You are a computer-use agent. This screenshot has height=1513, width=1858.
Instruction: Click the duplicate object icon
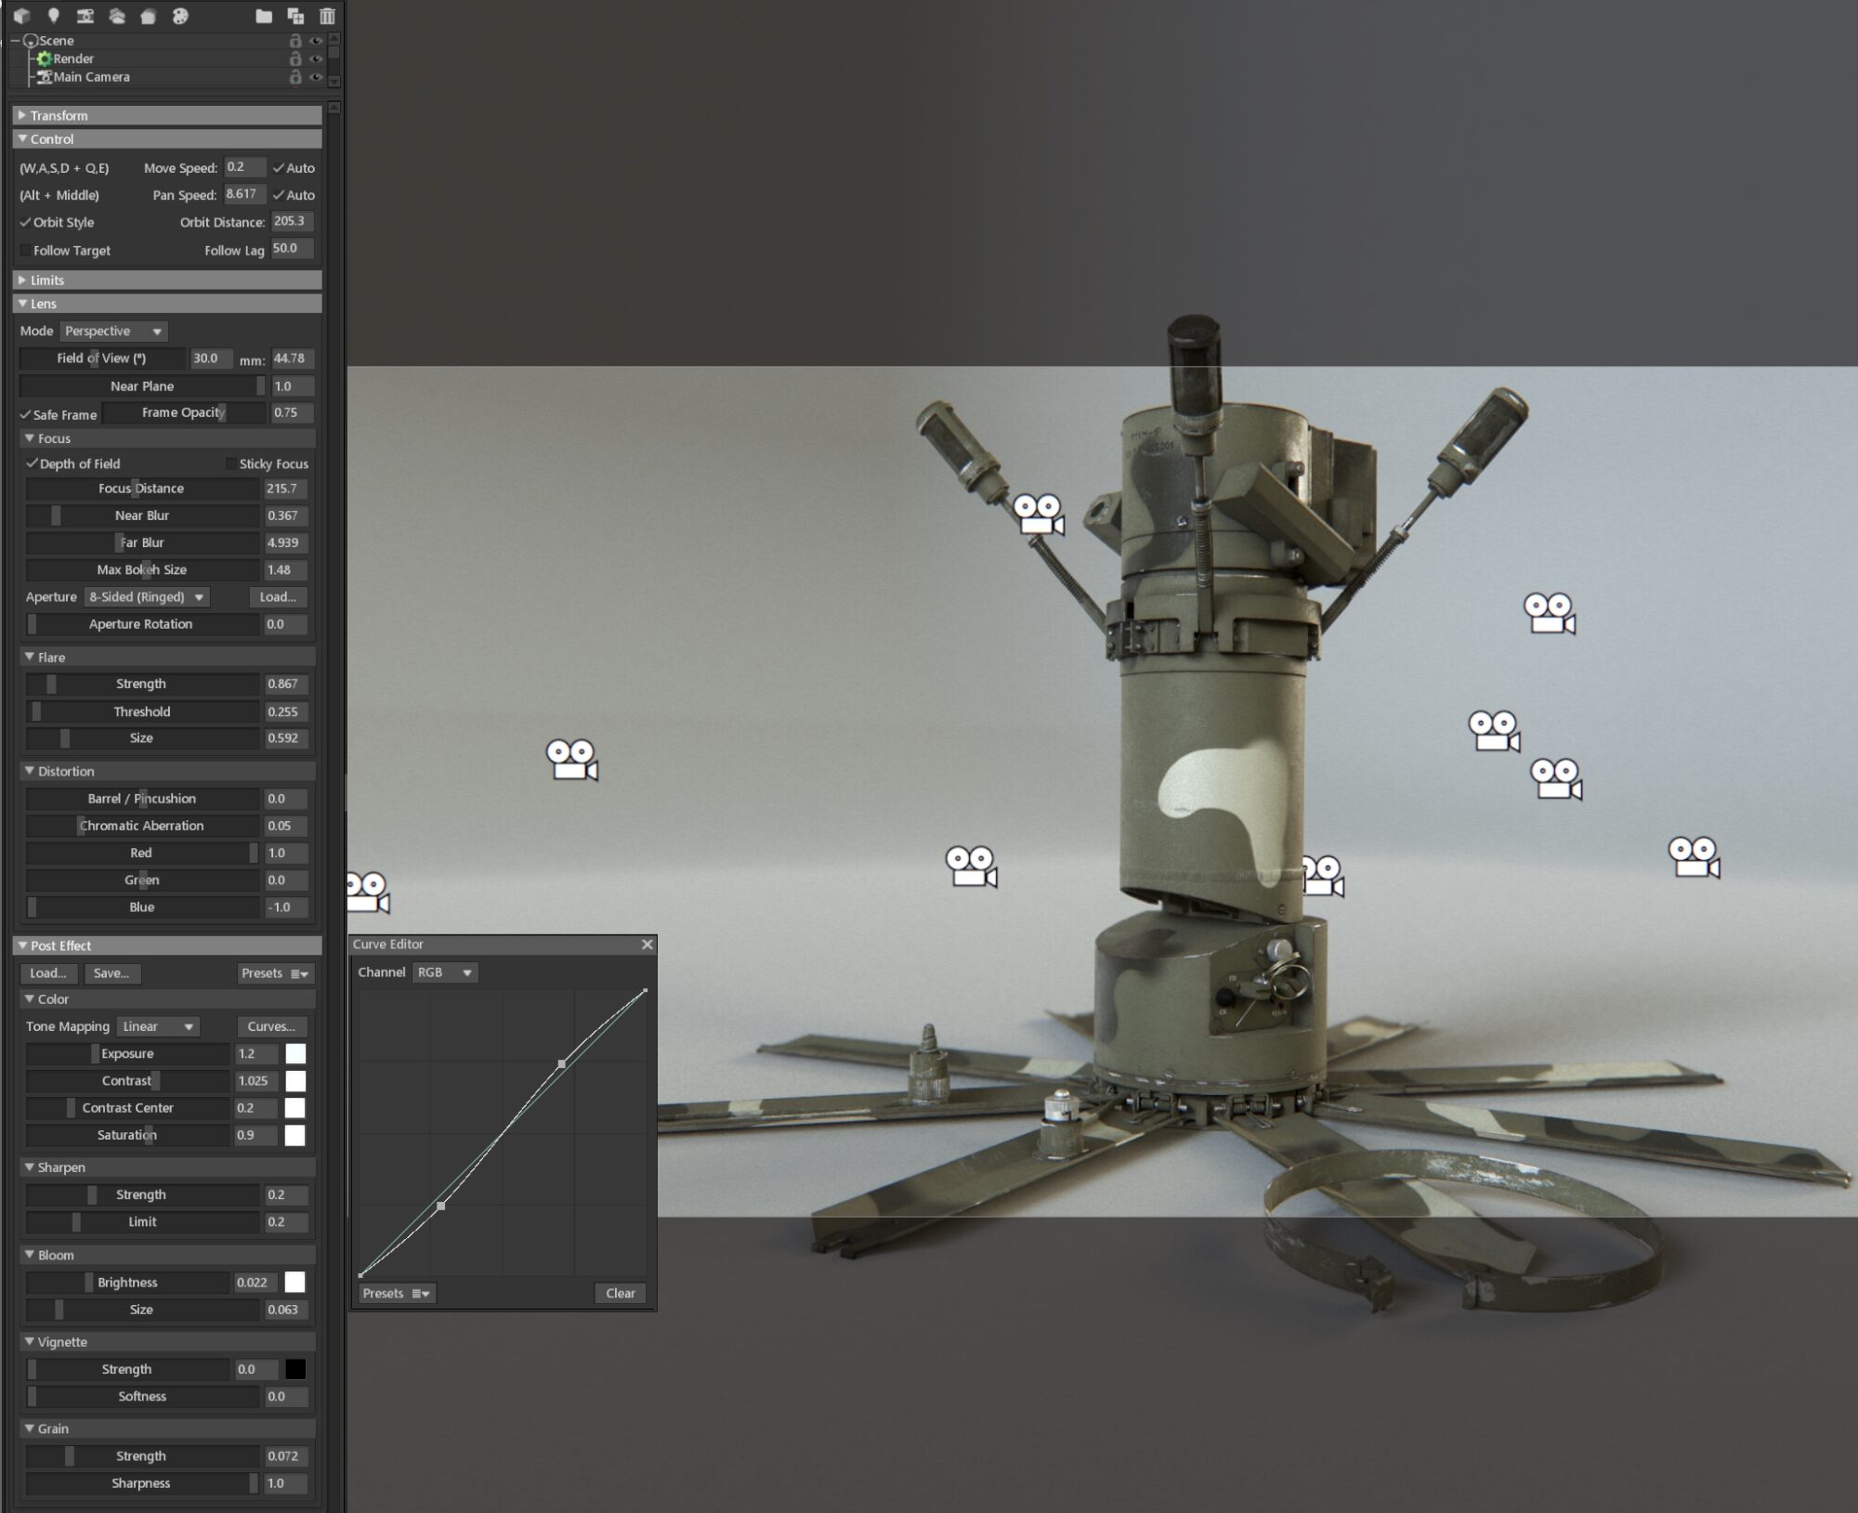[x=295, y=16]
